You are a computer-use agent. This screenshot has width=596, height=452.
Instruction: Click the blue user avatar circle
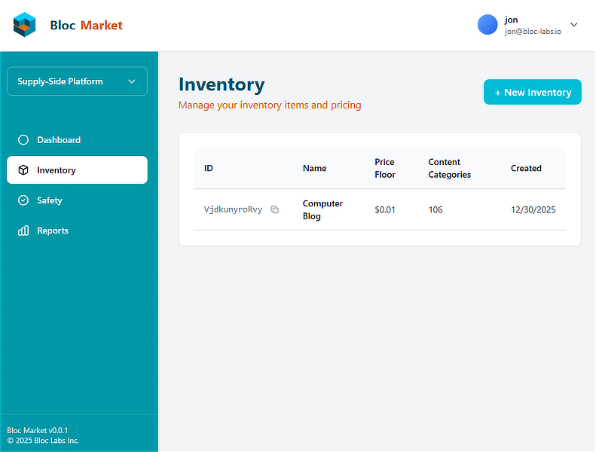487,25
